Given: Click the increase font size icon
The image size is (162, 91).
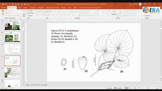Looking at the screenshot, I should [53, 12].
